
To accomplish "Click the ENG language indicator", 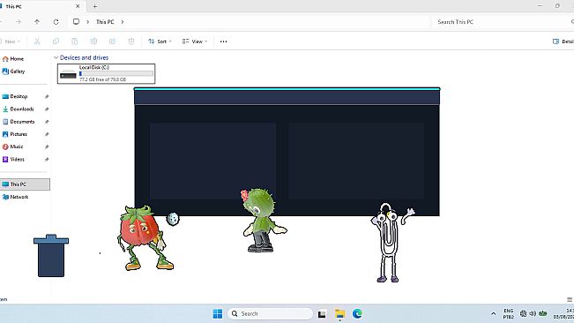I will tap(509, 314).
